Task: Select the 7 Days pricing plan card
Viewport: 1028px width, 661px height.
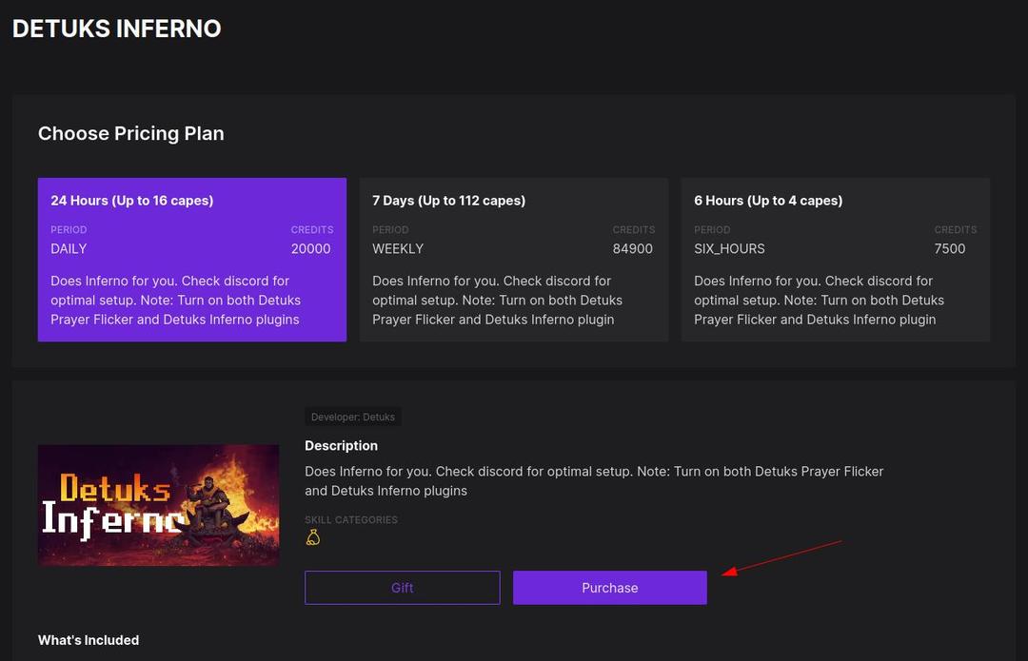Action: pos(513,259)
